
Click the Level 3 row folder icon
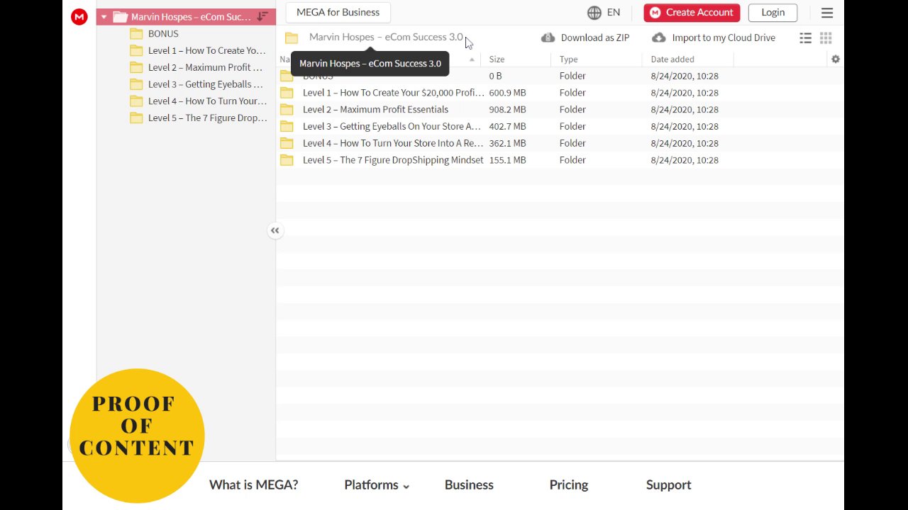[x=287, y=126]
